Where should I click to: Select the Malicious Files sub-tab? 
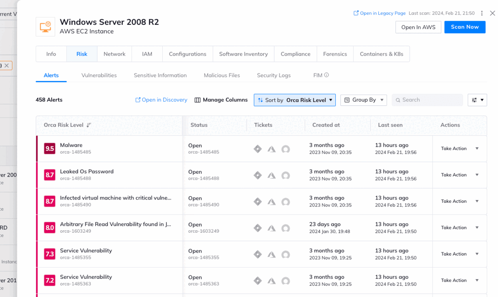(222, 75)
